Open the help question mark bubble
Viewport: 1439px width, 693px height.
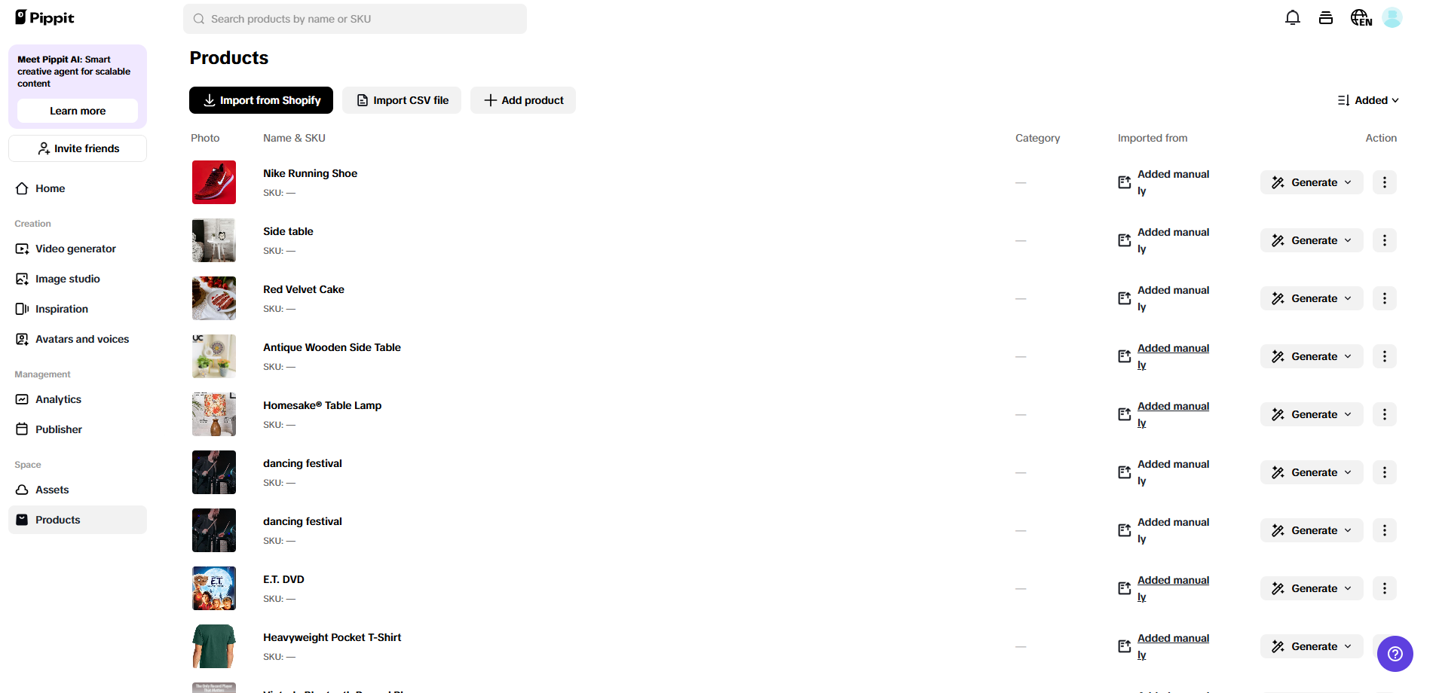[x=1395, y=654]
